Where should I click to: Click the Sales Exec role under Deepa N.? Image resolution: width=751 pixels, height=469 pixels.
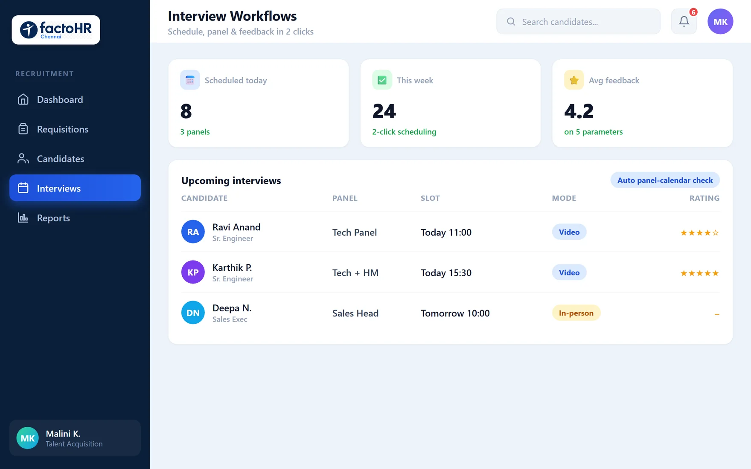pos(230,319)
